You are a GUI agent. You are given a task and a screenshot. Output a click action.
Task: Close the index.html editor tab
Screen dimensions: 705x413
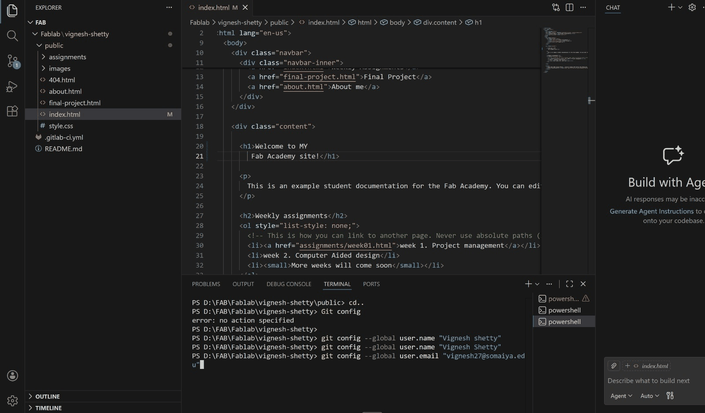pyautogui.click(x=245, y=7)
